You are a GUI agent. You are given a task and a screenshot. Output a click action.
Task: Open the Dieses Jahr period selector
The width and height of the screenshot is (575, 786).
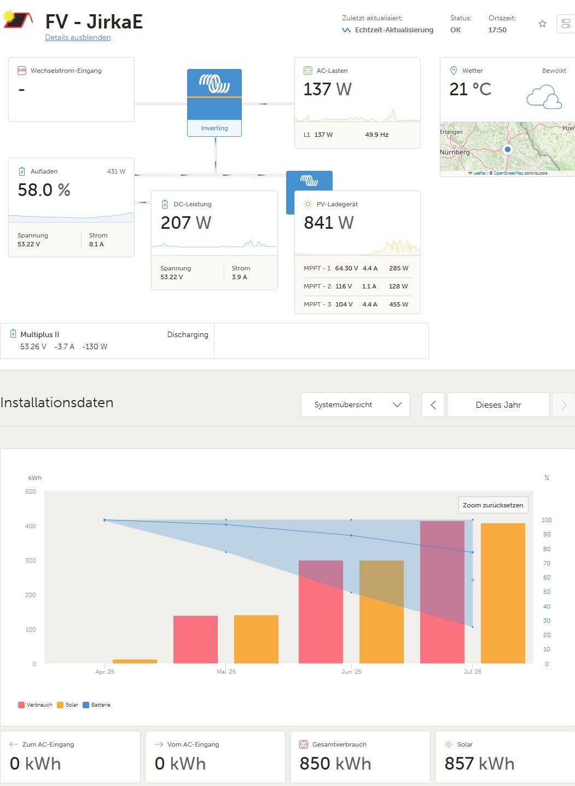click(498, 405)
